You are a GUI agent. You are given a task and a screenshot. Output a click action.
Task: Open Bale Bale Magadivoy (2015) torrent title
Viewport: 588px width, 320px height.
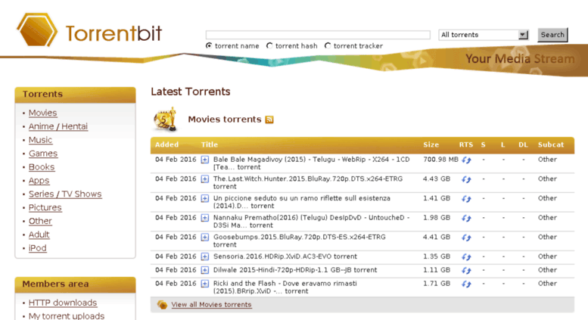click(x=311, y=163)
